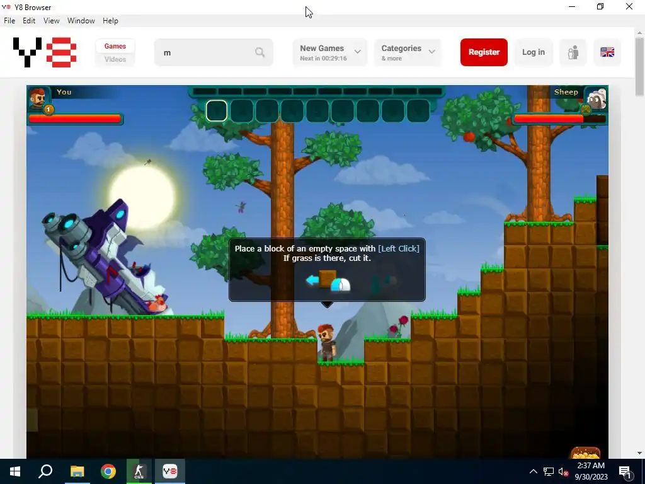Click the red Register button
This screenshot has height=484, width=645.
(x=484, y=52)
